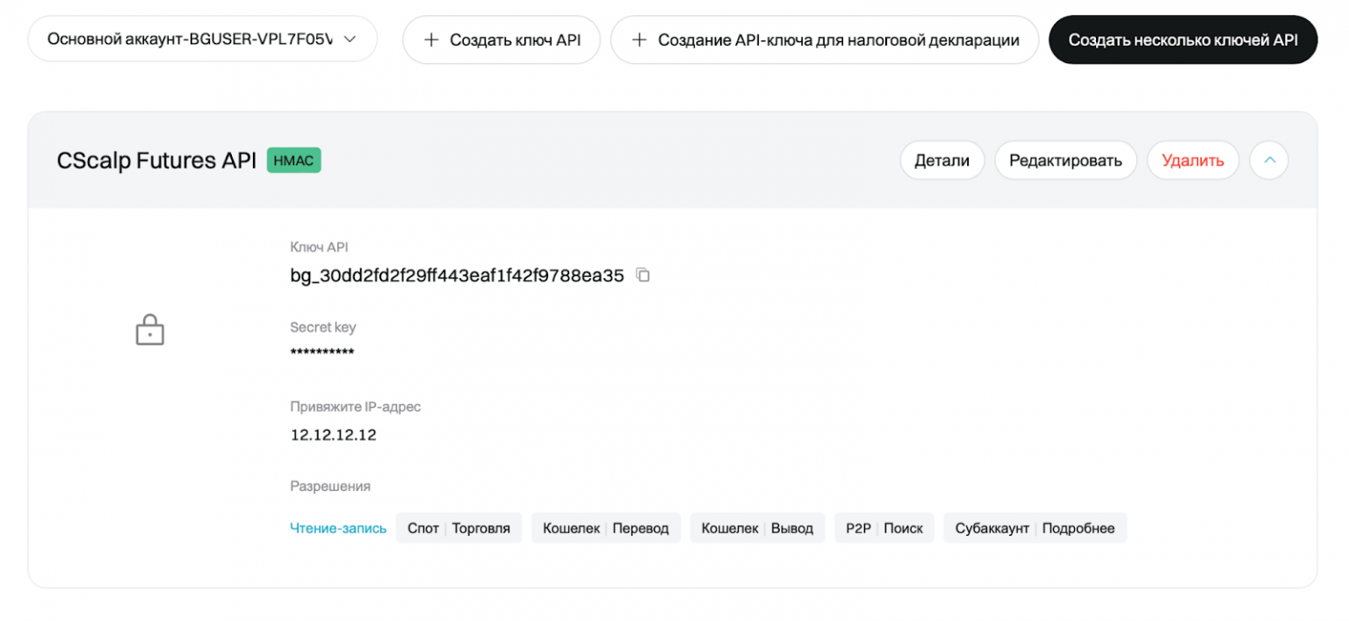This screenshot has height=621, width=1349.
Task: Copy the API key with copy icon
Action: 643,275
